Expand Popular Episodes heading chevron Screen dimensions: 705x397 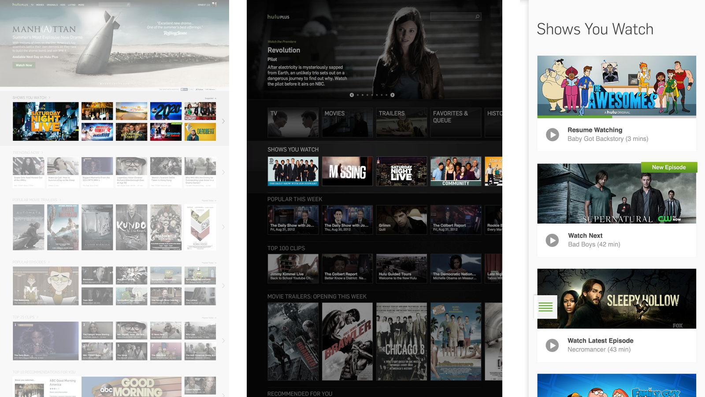[49, 262]
